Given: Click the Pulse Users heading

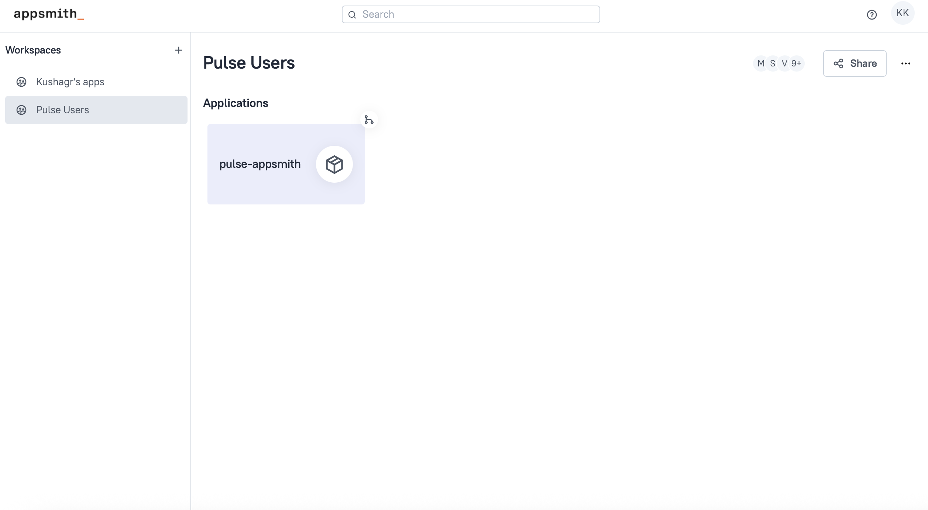Looking at the screenshot, I should tap(249, 63).
